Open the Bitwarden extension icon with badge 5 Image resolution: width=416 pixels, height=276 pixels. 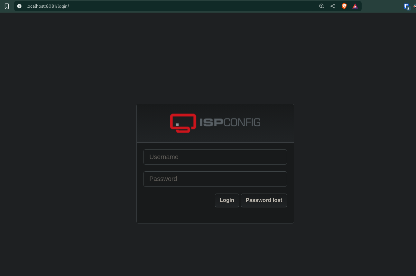point(407,6)
